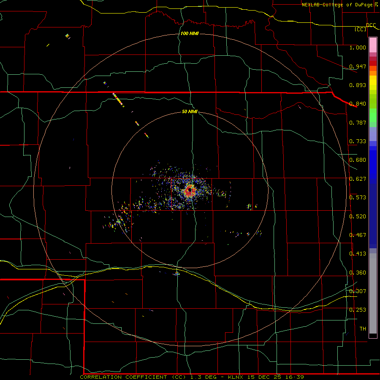Click the radar site center dot

(190, 190)
